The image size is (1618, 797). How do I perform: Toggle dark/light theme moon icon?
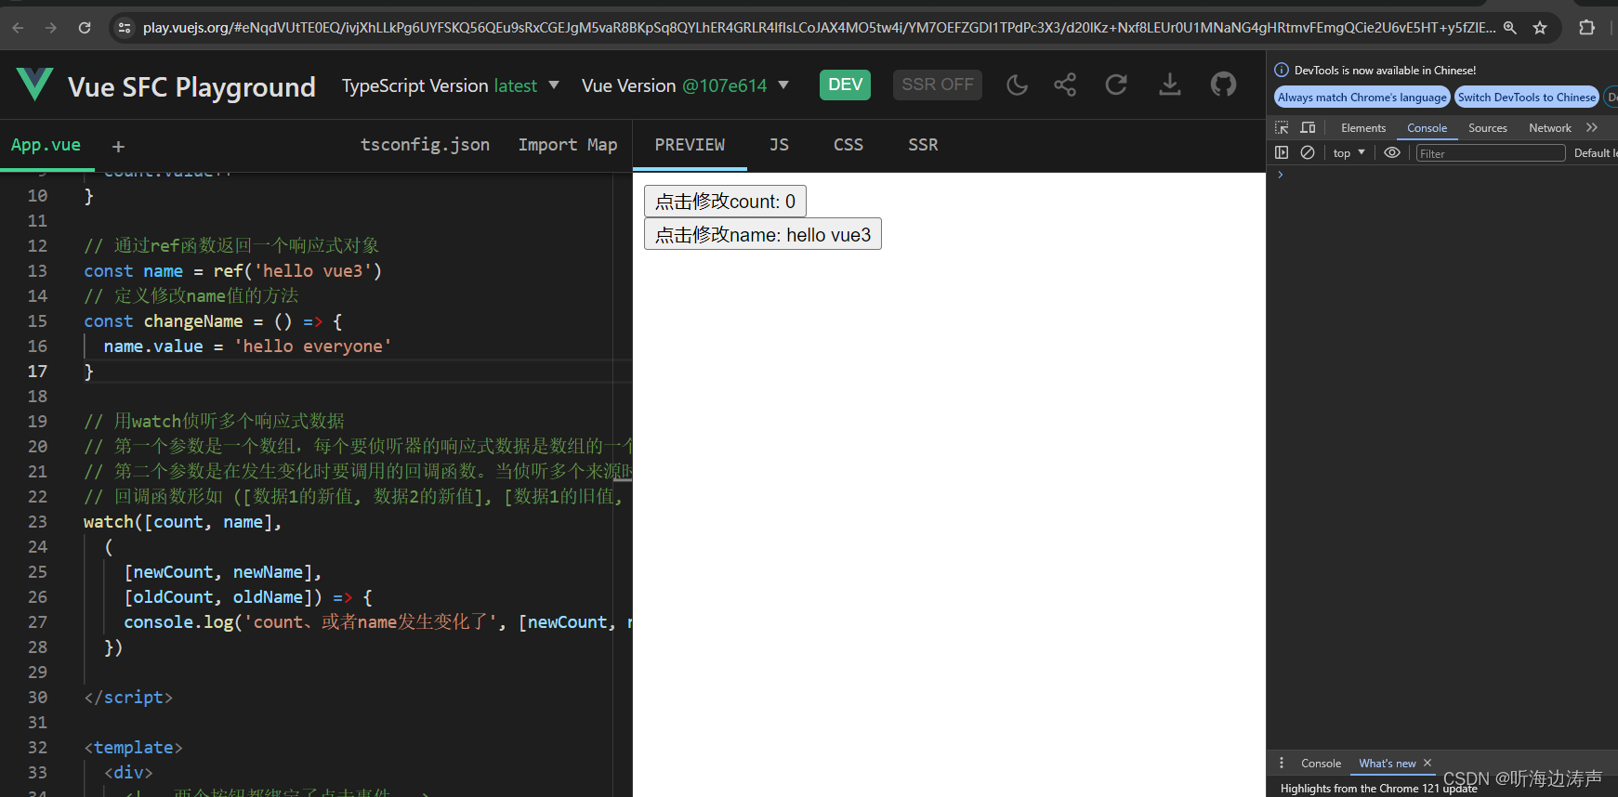pyautogui.click(x=1018, y=85)
